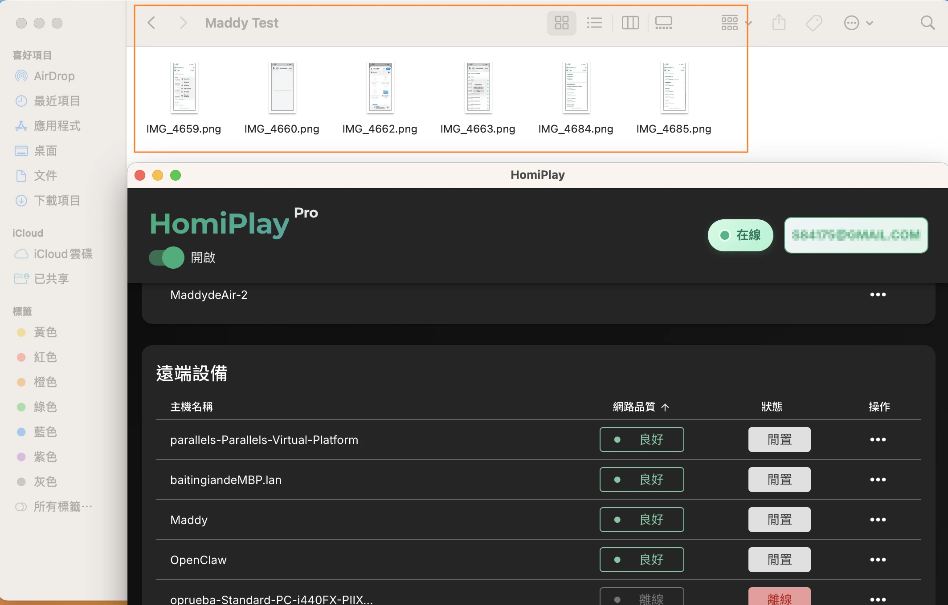This screenshot has height=605, width=948.
Task: Switch Finder to list view
Action: 594,23
